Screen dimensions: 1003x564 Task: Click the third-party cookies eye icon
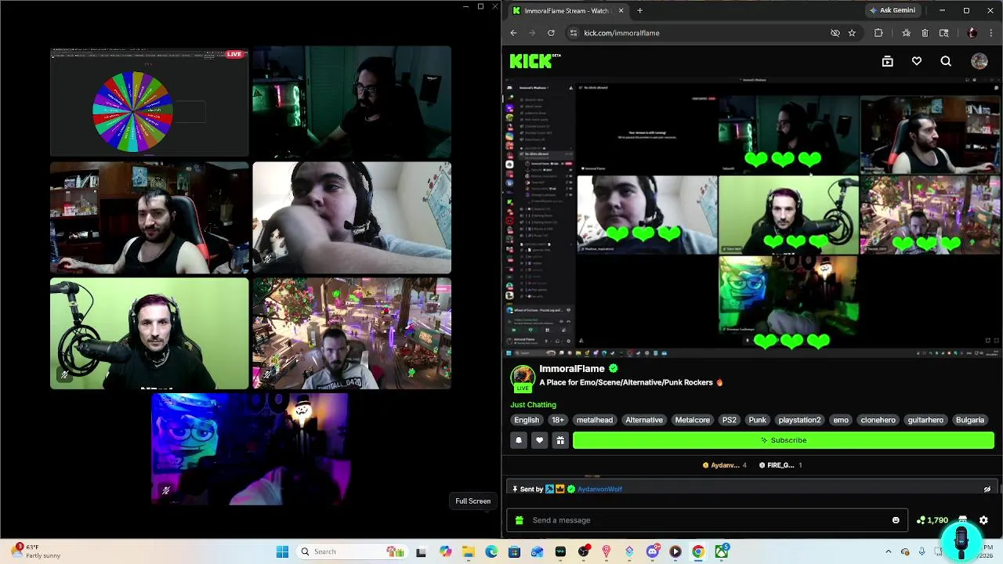tap(835, 33)
